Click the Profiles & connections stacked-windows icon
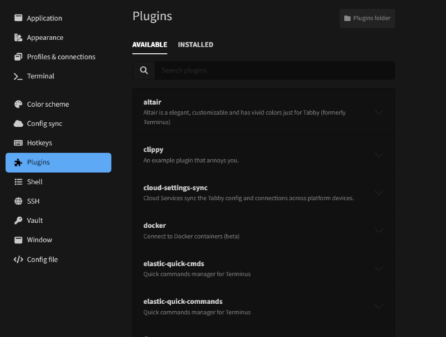 tap(18, 57)
